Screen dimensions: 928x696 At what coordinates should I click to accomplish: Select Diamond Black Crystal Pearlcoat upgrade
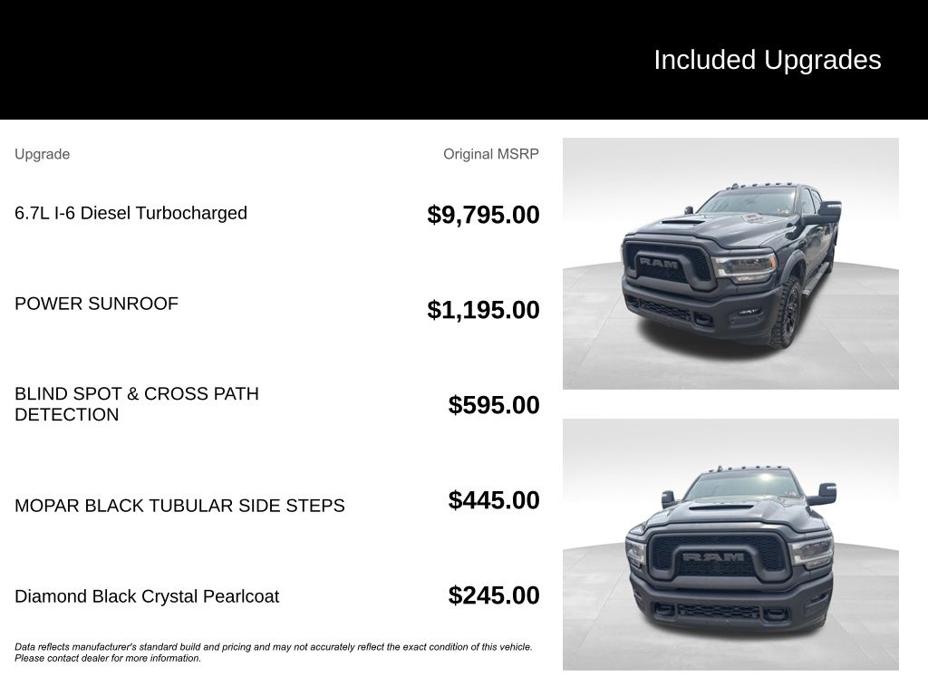click(147, 596)
